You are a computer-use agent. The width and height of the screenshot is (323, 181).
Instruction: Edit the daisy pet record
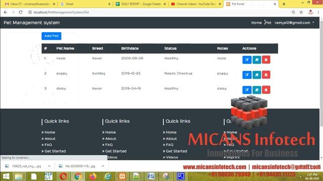247,90
